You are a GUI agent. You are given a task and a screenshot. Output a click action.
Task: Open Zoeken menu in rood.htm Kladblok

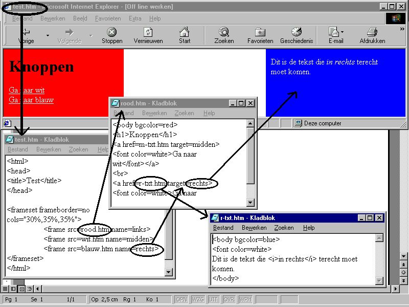(185, 113)
